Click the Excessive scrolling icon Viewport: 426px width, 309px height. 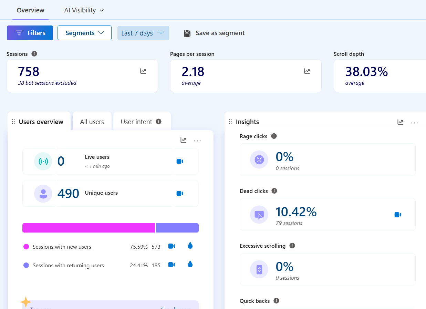click(259, 269)
